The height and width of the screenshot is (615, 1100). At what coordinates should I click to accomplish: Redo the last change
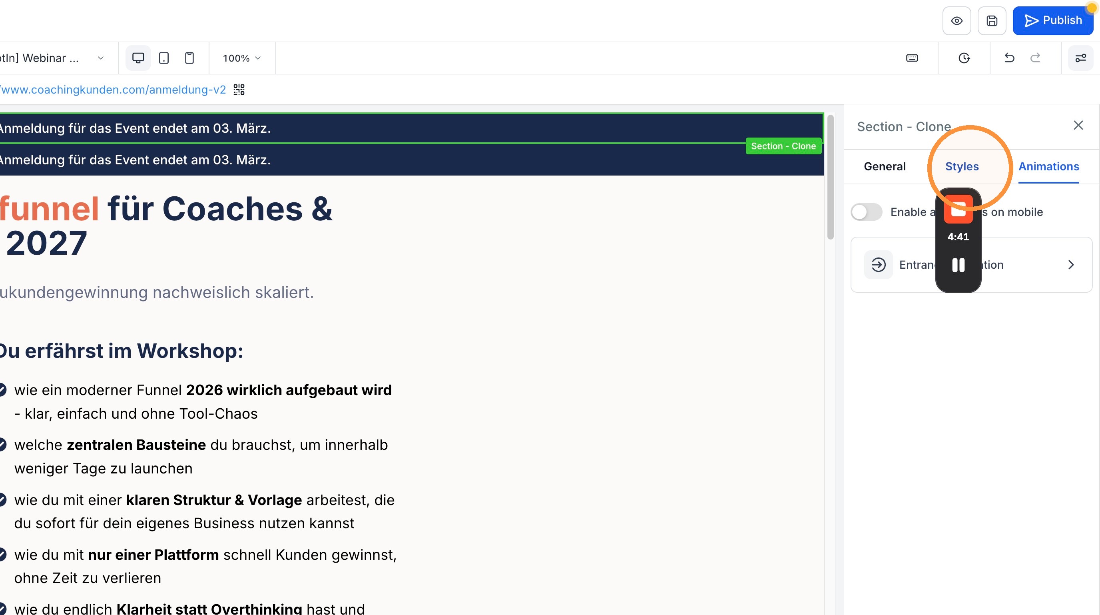tap(1035, 58)
